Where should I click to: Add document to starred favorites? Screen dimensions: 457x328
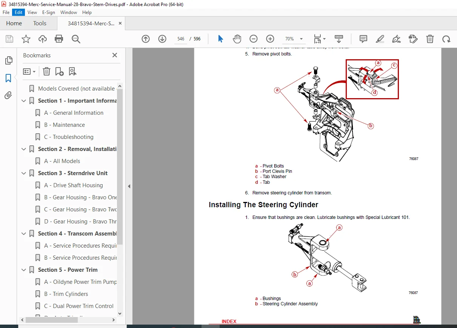click(26, 39)
